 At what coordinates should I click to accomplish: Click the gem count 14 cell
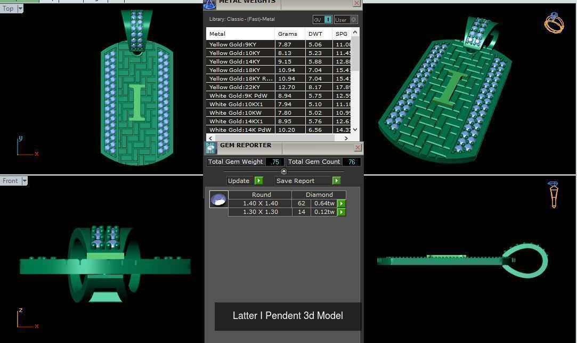(x=302, y=212)
